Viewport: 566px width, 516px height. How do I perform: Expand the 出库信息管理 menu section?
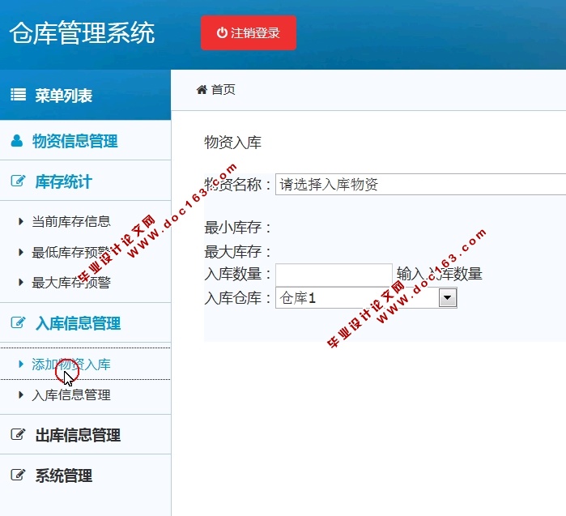(78, 435)
